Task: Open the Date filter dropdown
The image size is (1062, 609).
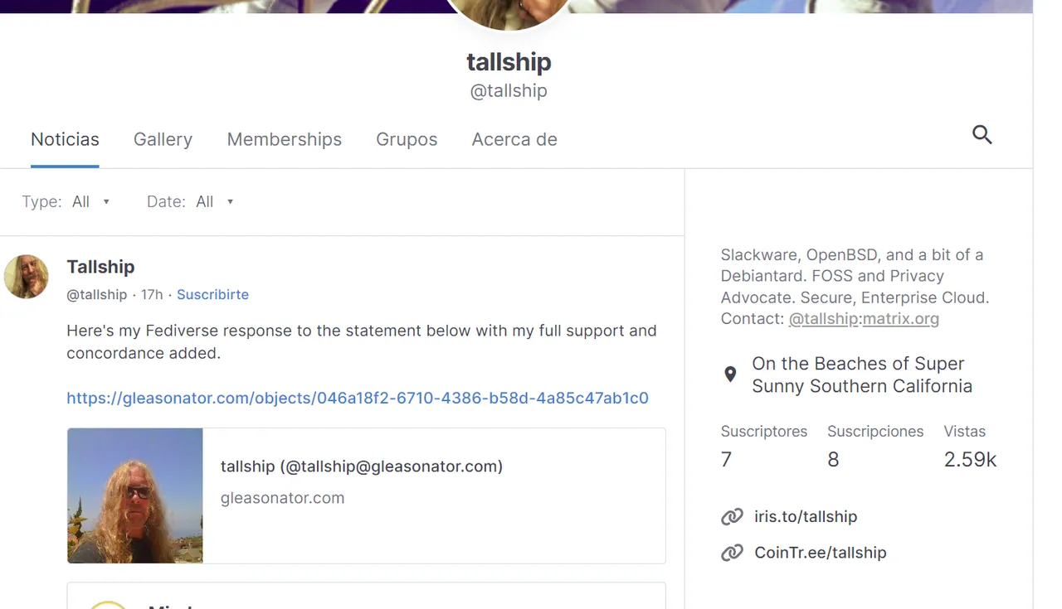Action: tap(191, 201)
